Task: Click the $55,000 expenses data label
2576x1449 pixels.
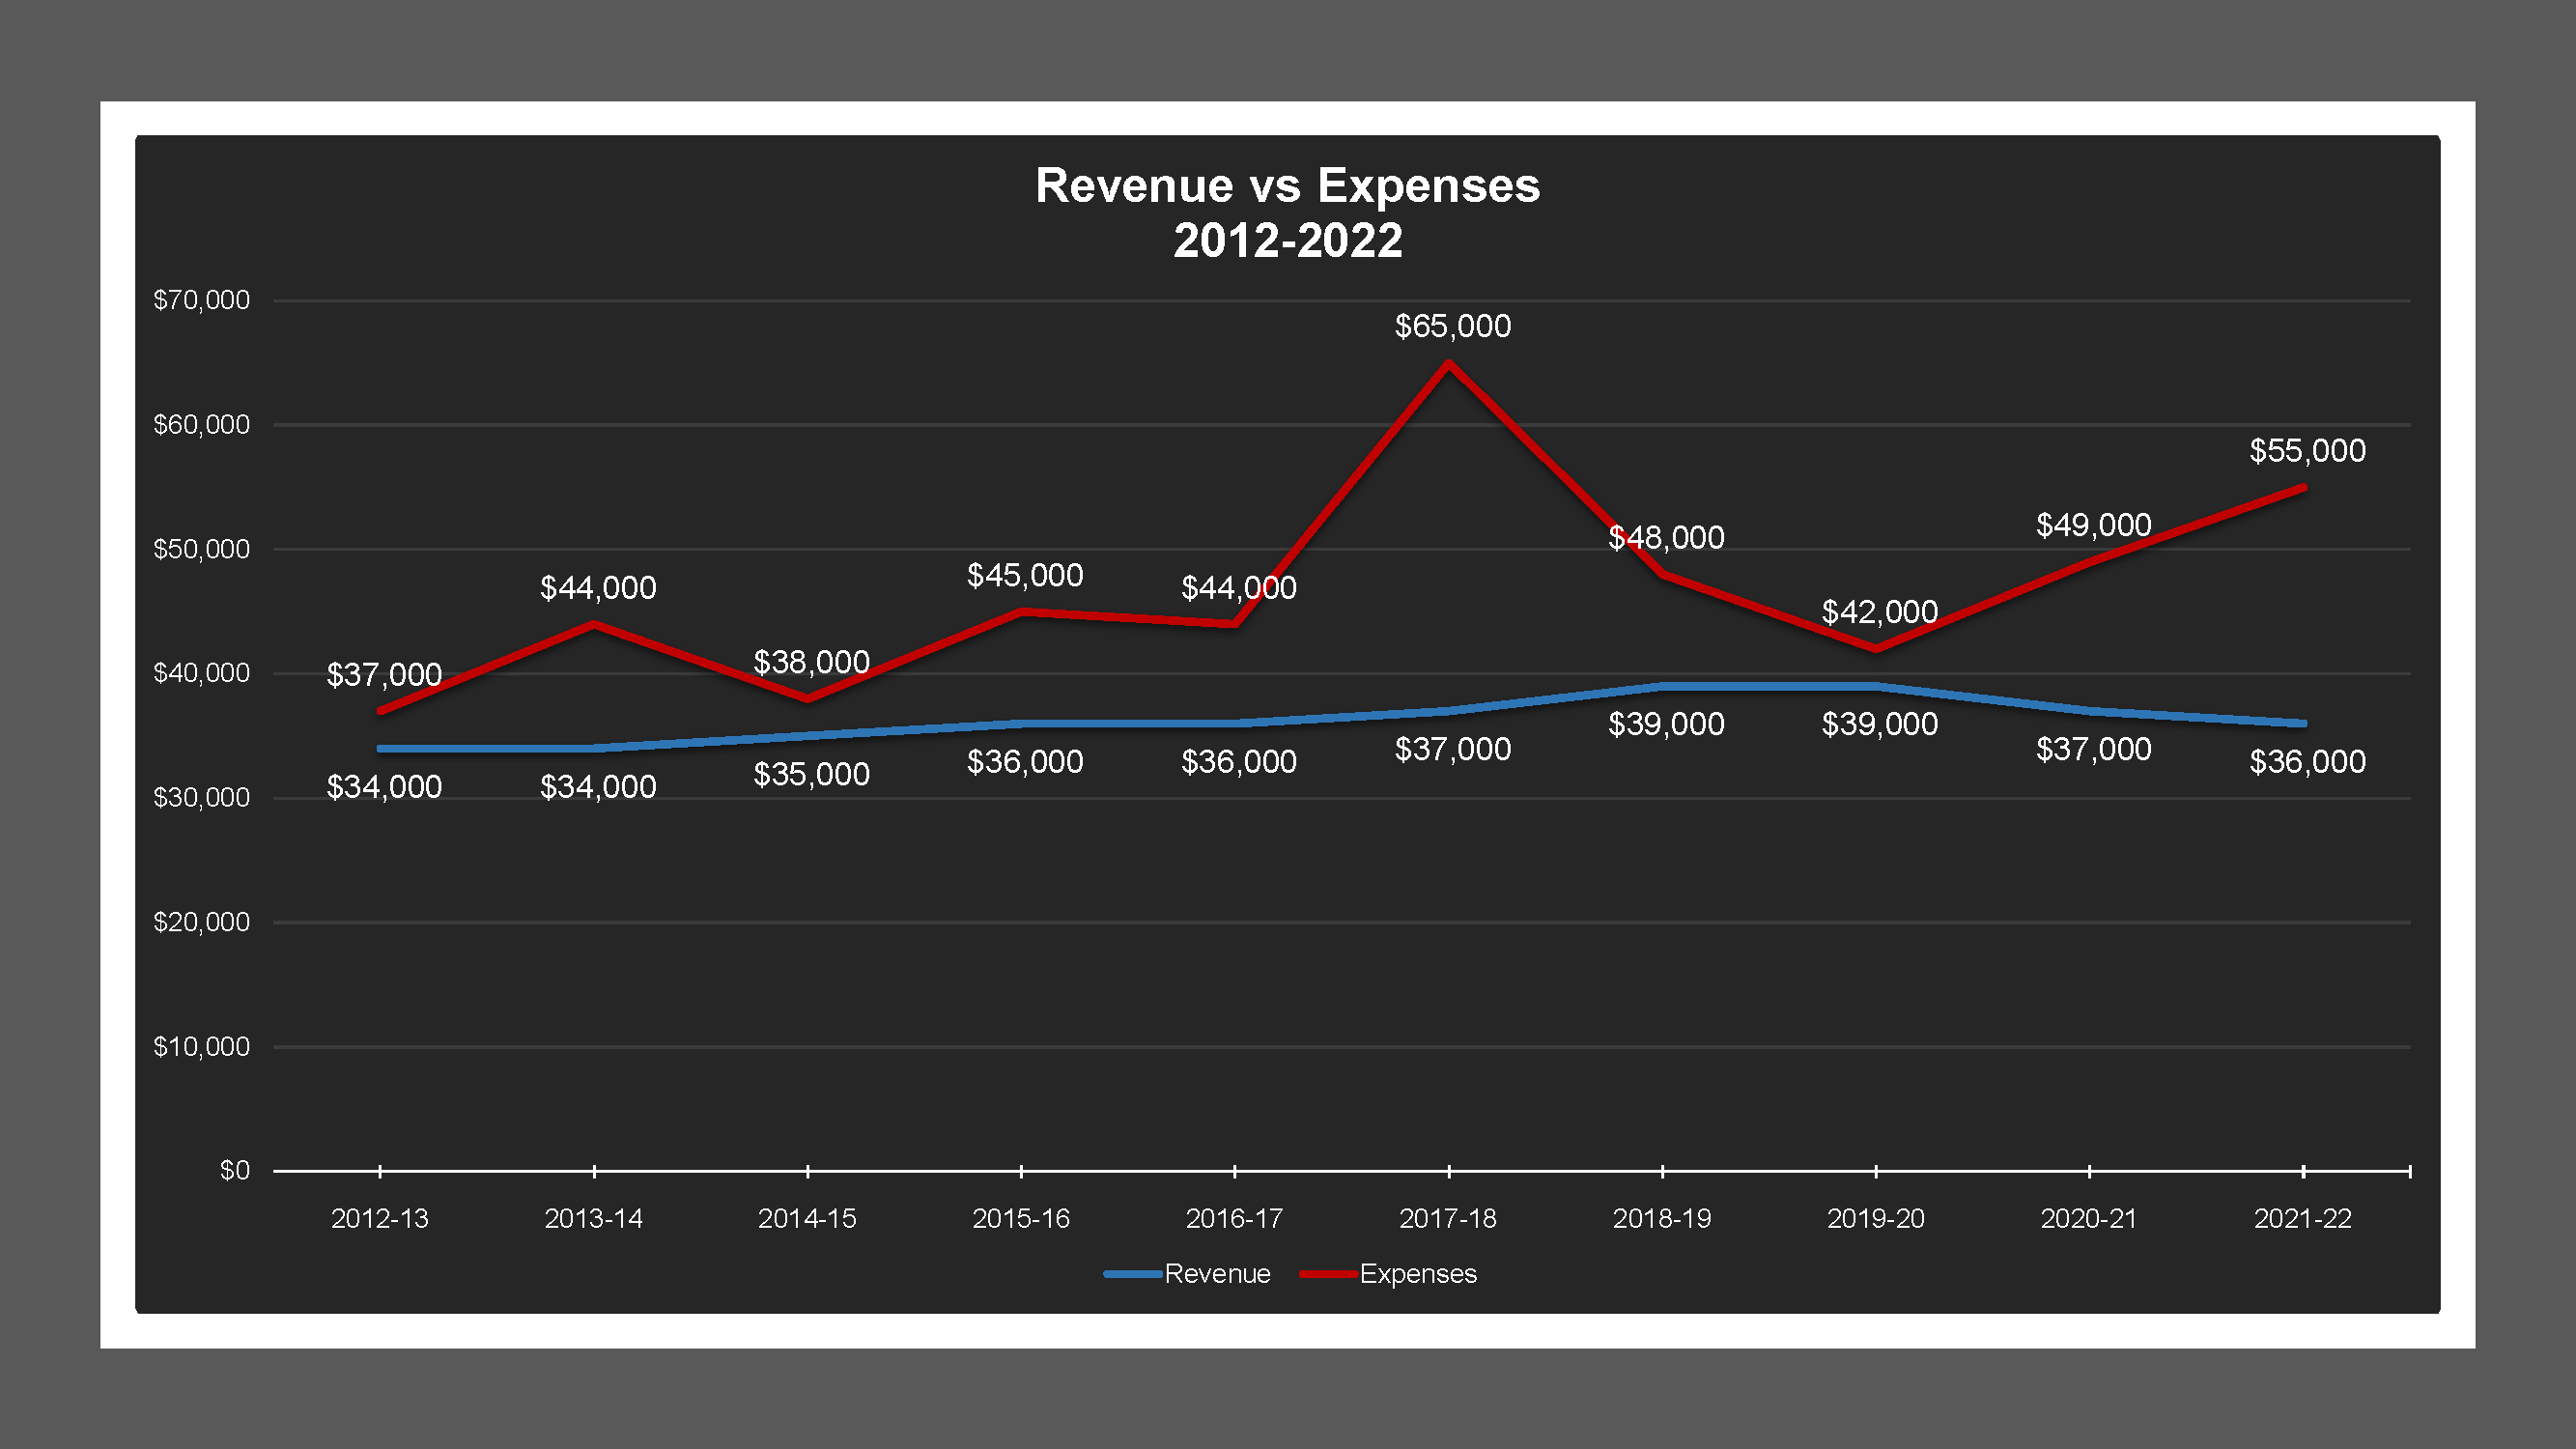Action: pos(2307,451)
